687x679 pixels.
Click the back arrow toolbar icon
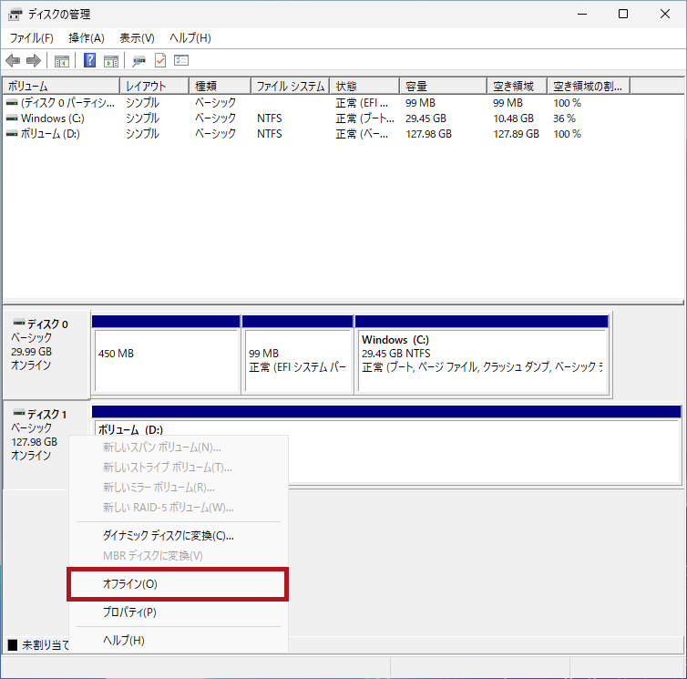[13, 61]
